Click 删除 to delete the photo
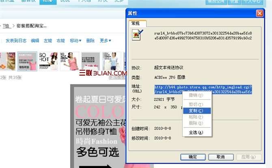This screenshot has height=168, width=272. pyautogui.click(x=91, y=41)
